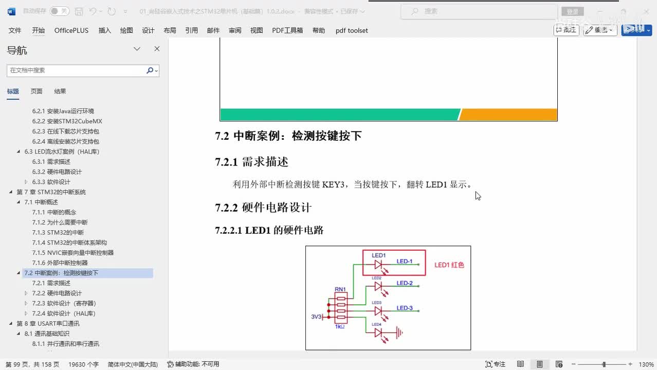Jump to 6.2.1 安装Java运行环境
Viewport: 657px width, 370px height.
click(63, 111)
